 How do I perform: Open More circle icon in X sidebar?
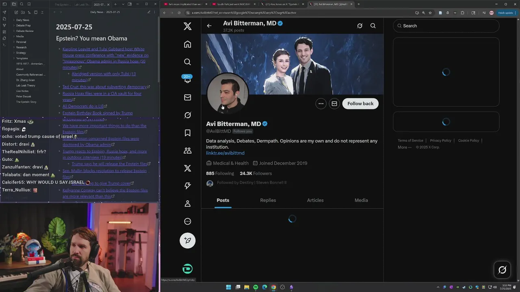point(187,221)
